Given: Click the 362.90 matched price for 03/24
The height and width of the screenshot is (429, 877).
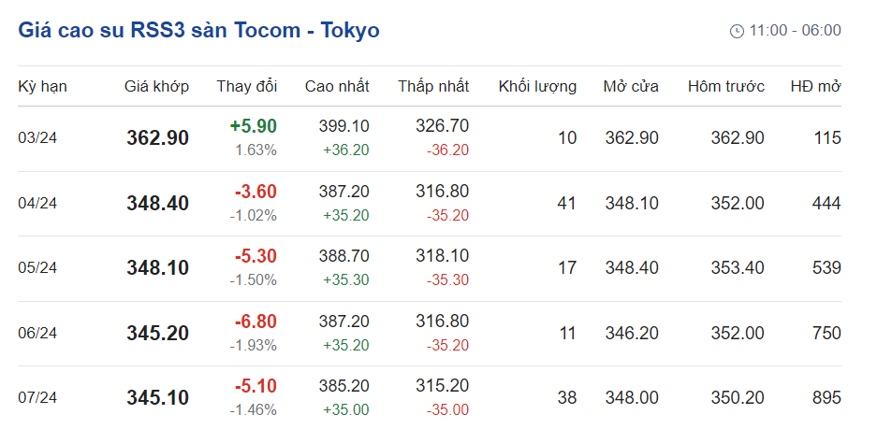Looking at the screenshot, I should (157, 138).
